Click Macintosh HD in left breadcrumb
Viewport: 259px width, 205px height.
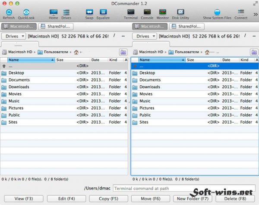[17, 52]
